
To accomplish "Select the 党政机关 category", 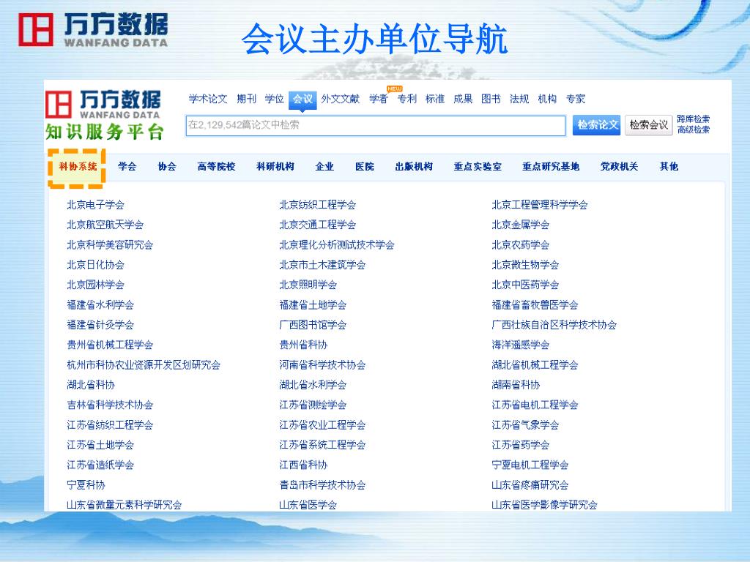I will point(620,167).
